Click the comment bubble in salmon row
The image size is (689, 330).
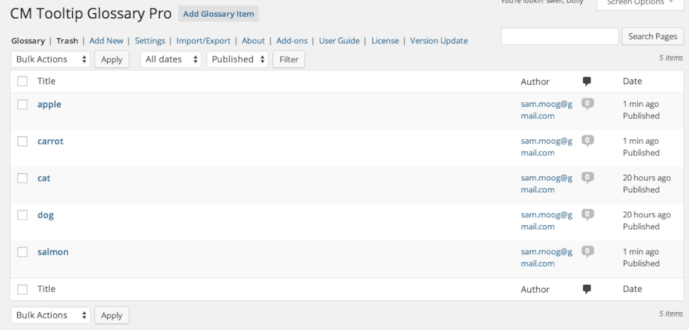pyautogui.click(x=587, y=251)
